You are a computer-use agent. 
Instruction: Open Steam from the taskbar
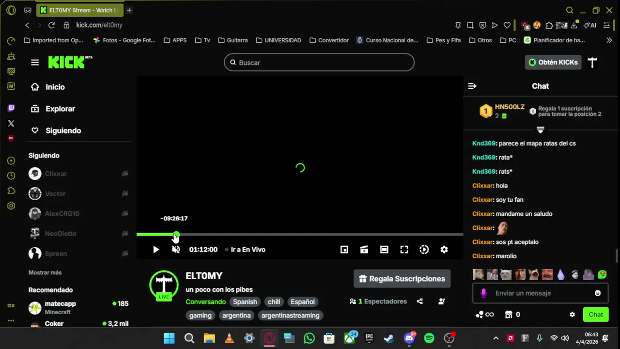[x=389, y=338]
